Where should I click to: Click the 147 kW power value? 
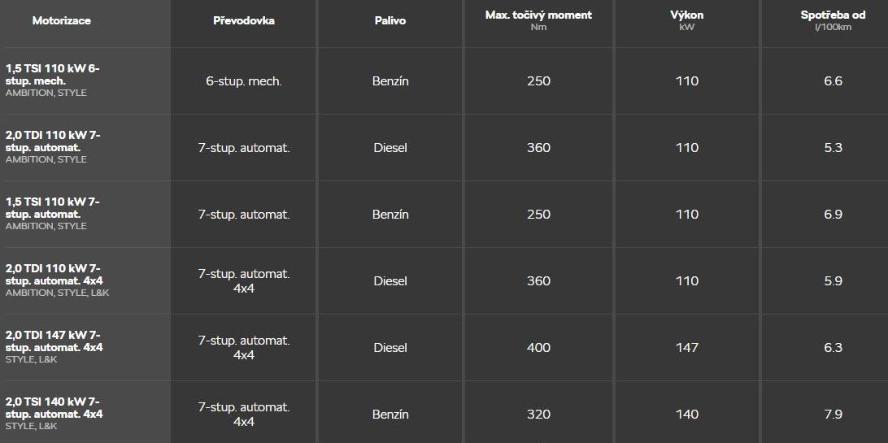687,348
